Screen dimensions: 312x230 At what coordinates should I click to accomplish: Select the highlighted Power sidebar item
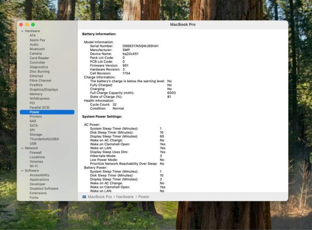34,112
